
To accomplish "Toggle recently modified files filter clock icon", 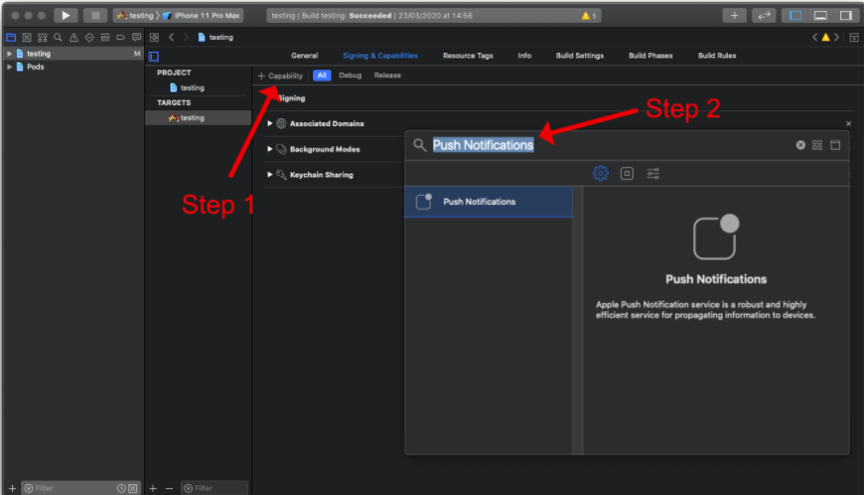I will click(121, 488).
